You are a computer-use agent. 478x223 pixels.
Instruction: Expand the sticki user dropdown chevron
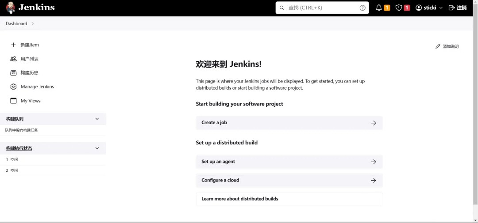440,8
